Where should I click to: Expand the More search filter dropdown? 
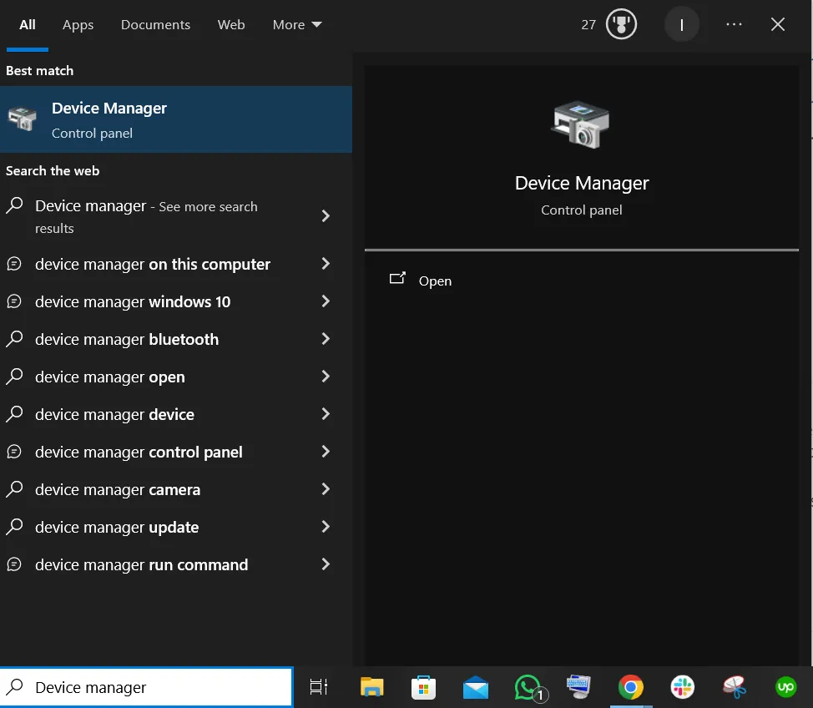click(297, 24)
